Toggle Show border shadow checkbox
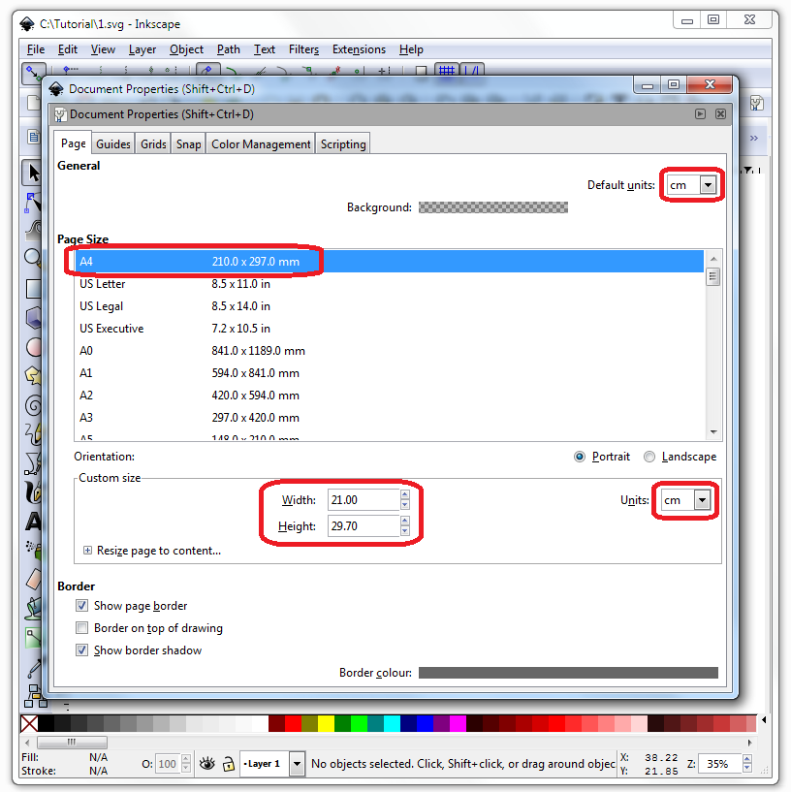Viewport: 791px width, 792px height. click(x=81, y=649)
